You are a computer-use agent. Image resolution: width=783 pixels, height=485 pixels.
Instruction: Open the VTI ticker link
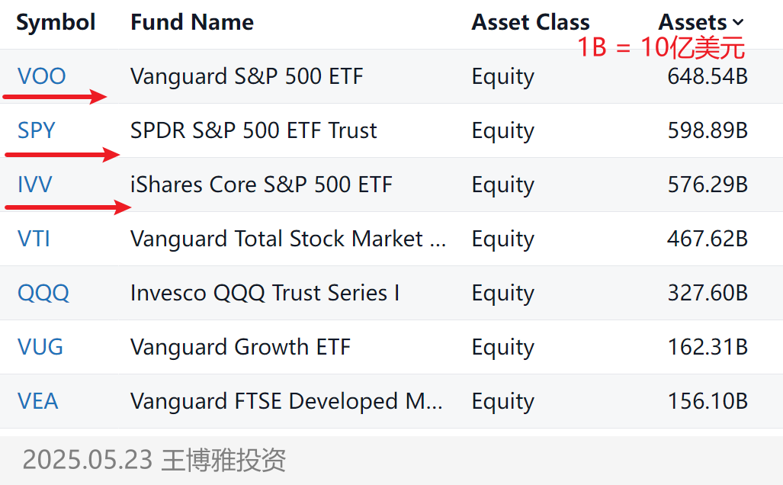[x=34, y=238]
